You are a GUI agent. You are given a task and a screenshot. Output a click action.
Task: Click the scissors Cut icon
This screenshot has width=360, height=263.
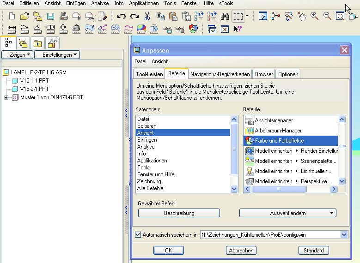pyautogui.click(x=147, y=16)
